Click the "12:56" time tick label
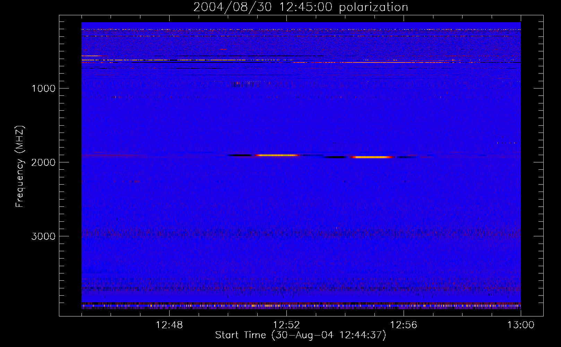Viewport: 561px width, 347px height. tap(404, 325)
